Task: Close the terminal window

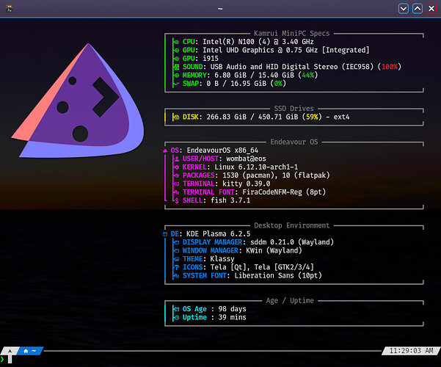Action: (431, 8)
